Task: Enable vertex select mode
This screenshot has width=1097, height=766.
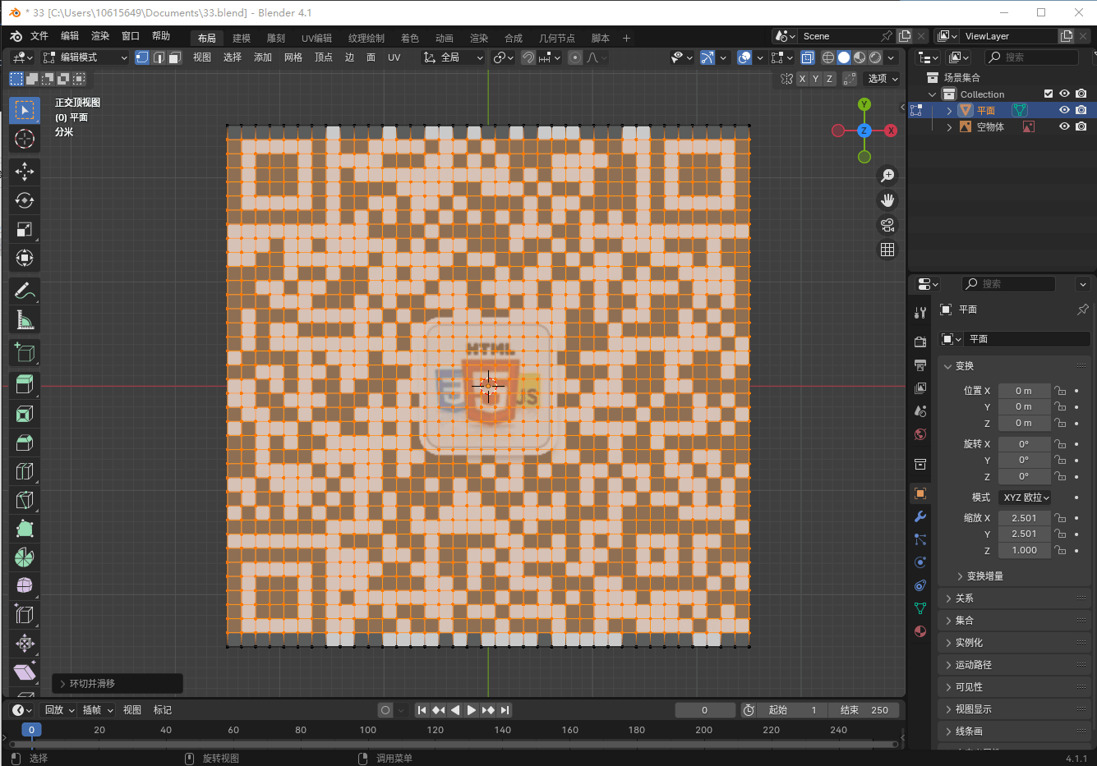Action: pos(142,57)
